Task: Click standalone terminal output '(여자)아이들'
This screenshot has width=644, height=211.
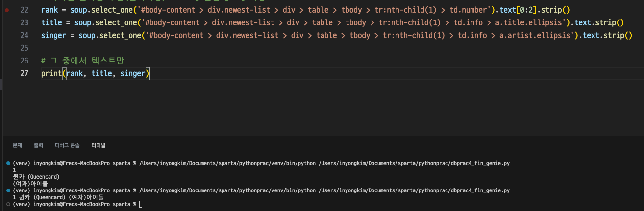Action: pyautogui.click(x=30, y=183)
